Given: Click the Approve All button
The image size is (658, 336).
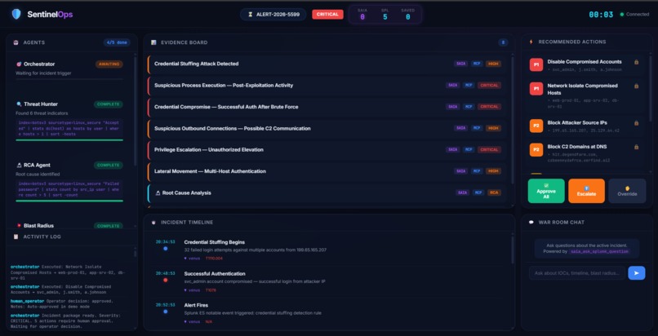Looking at the screenshot, I should [546, 191].
